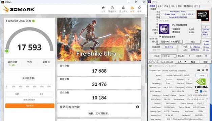The height and width of the screenshot is (121, 212).
Task: Switch to the SPD tab in CPU-Z
Action: (x=173, y=6)
